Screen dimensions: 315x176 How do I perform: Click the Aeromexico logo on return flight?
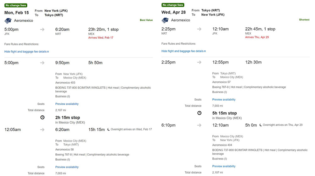[165, 20]
